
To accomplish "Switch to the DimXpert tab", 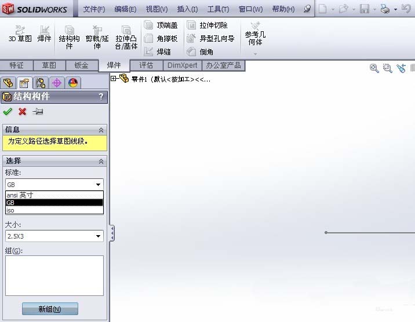I will tap(183, 65).
